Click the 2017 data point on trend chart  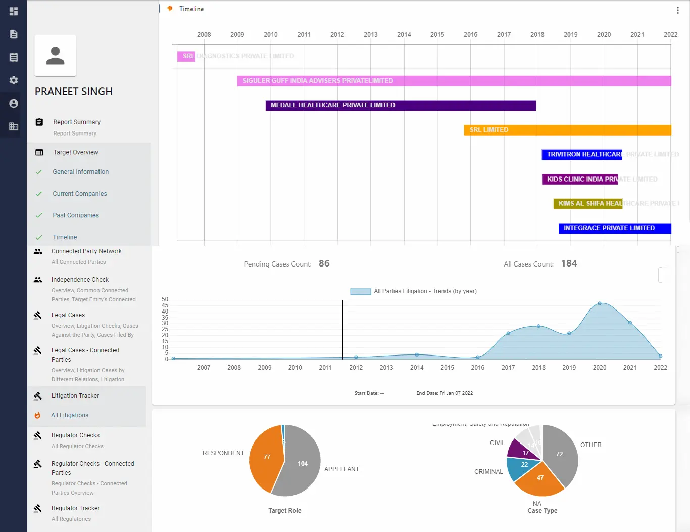click(x=508, y=333)
